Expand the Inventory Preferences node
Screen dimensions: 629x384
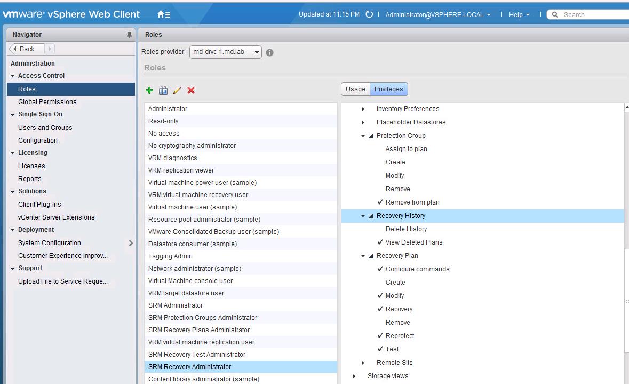click(363, 109)
